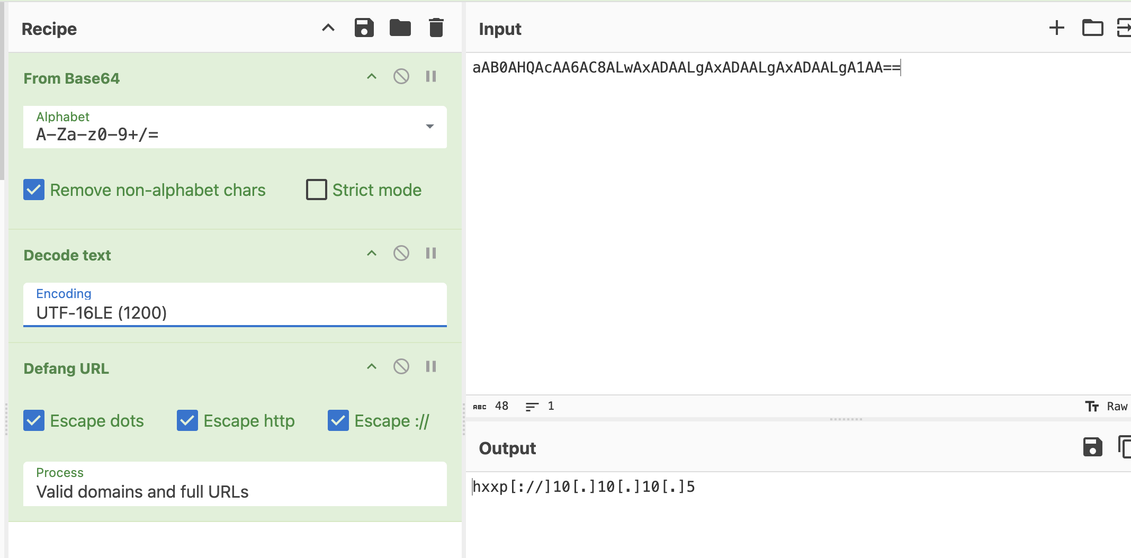Collapse the Defang URL operation
Viewport: 1131px width, 558px height.
pos(372,366)
